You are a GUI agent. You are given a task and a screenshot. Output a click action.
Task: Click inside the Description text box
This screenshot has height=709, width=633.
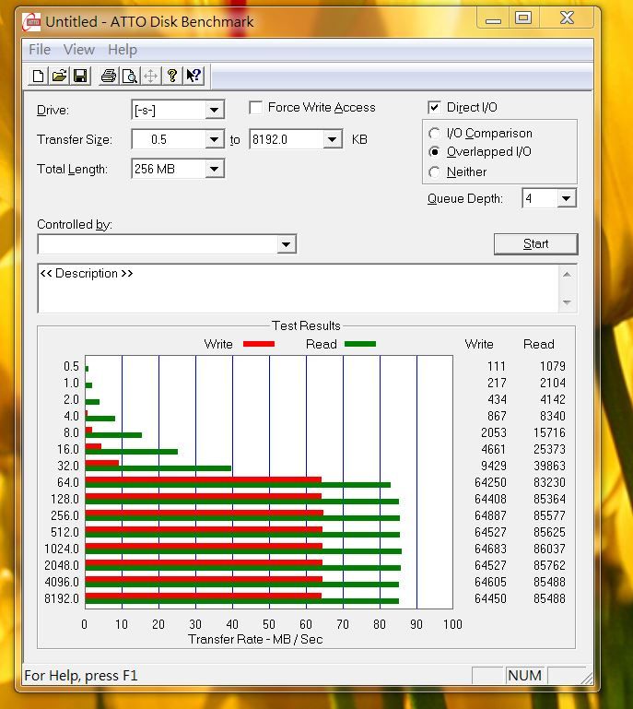(x=299, y=289)
